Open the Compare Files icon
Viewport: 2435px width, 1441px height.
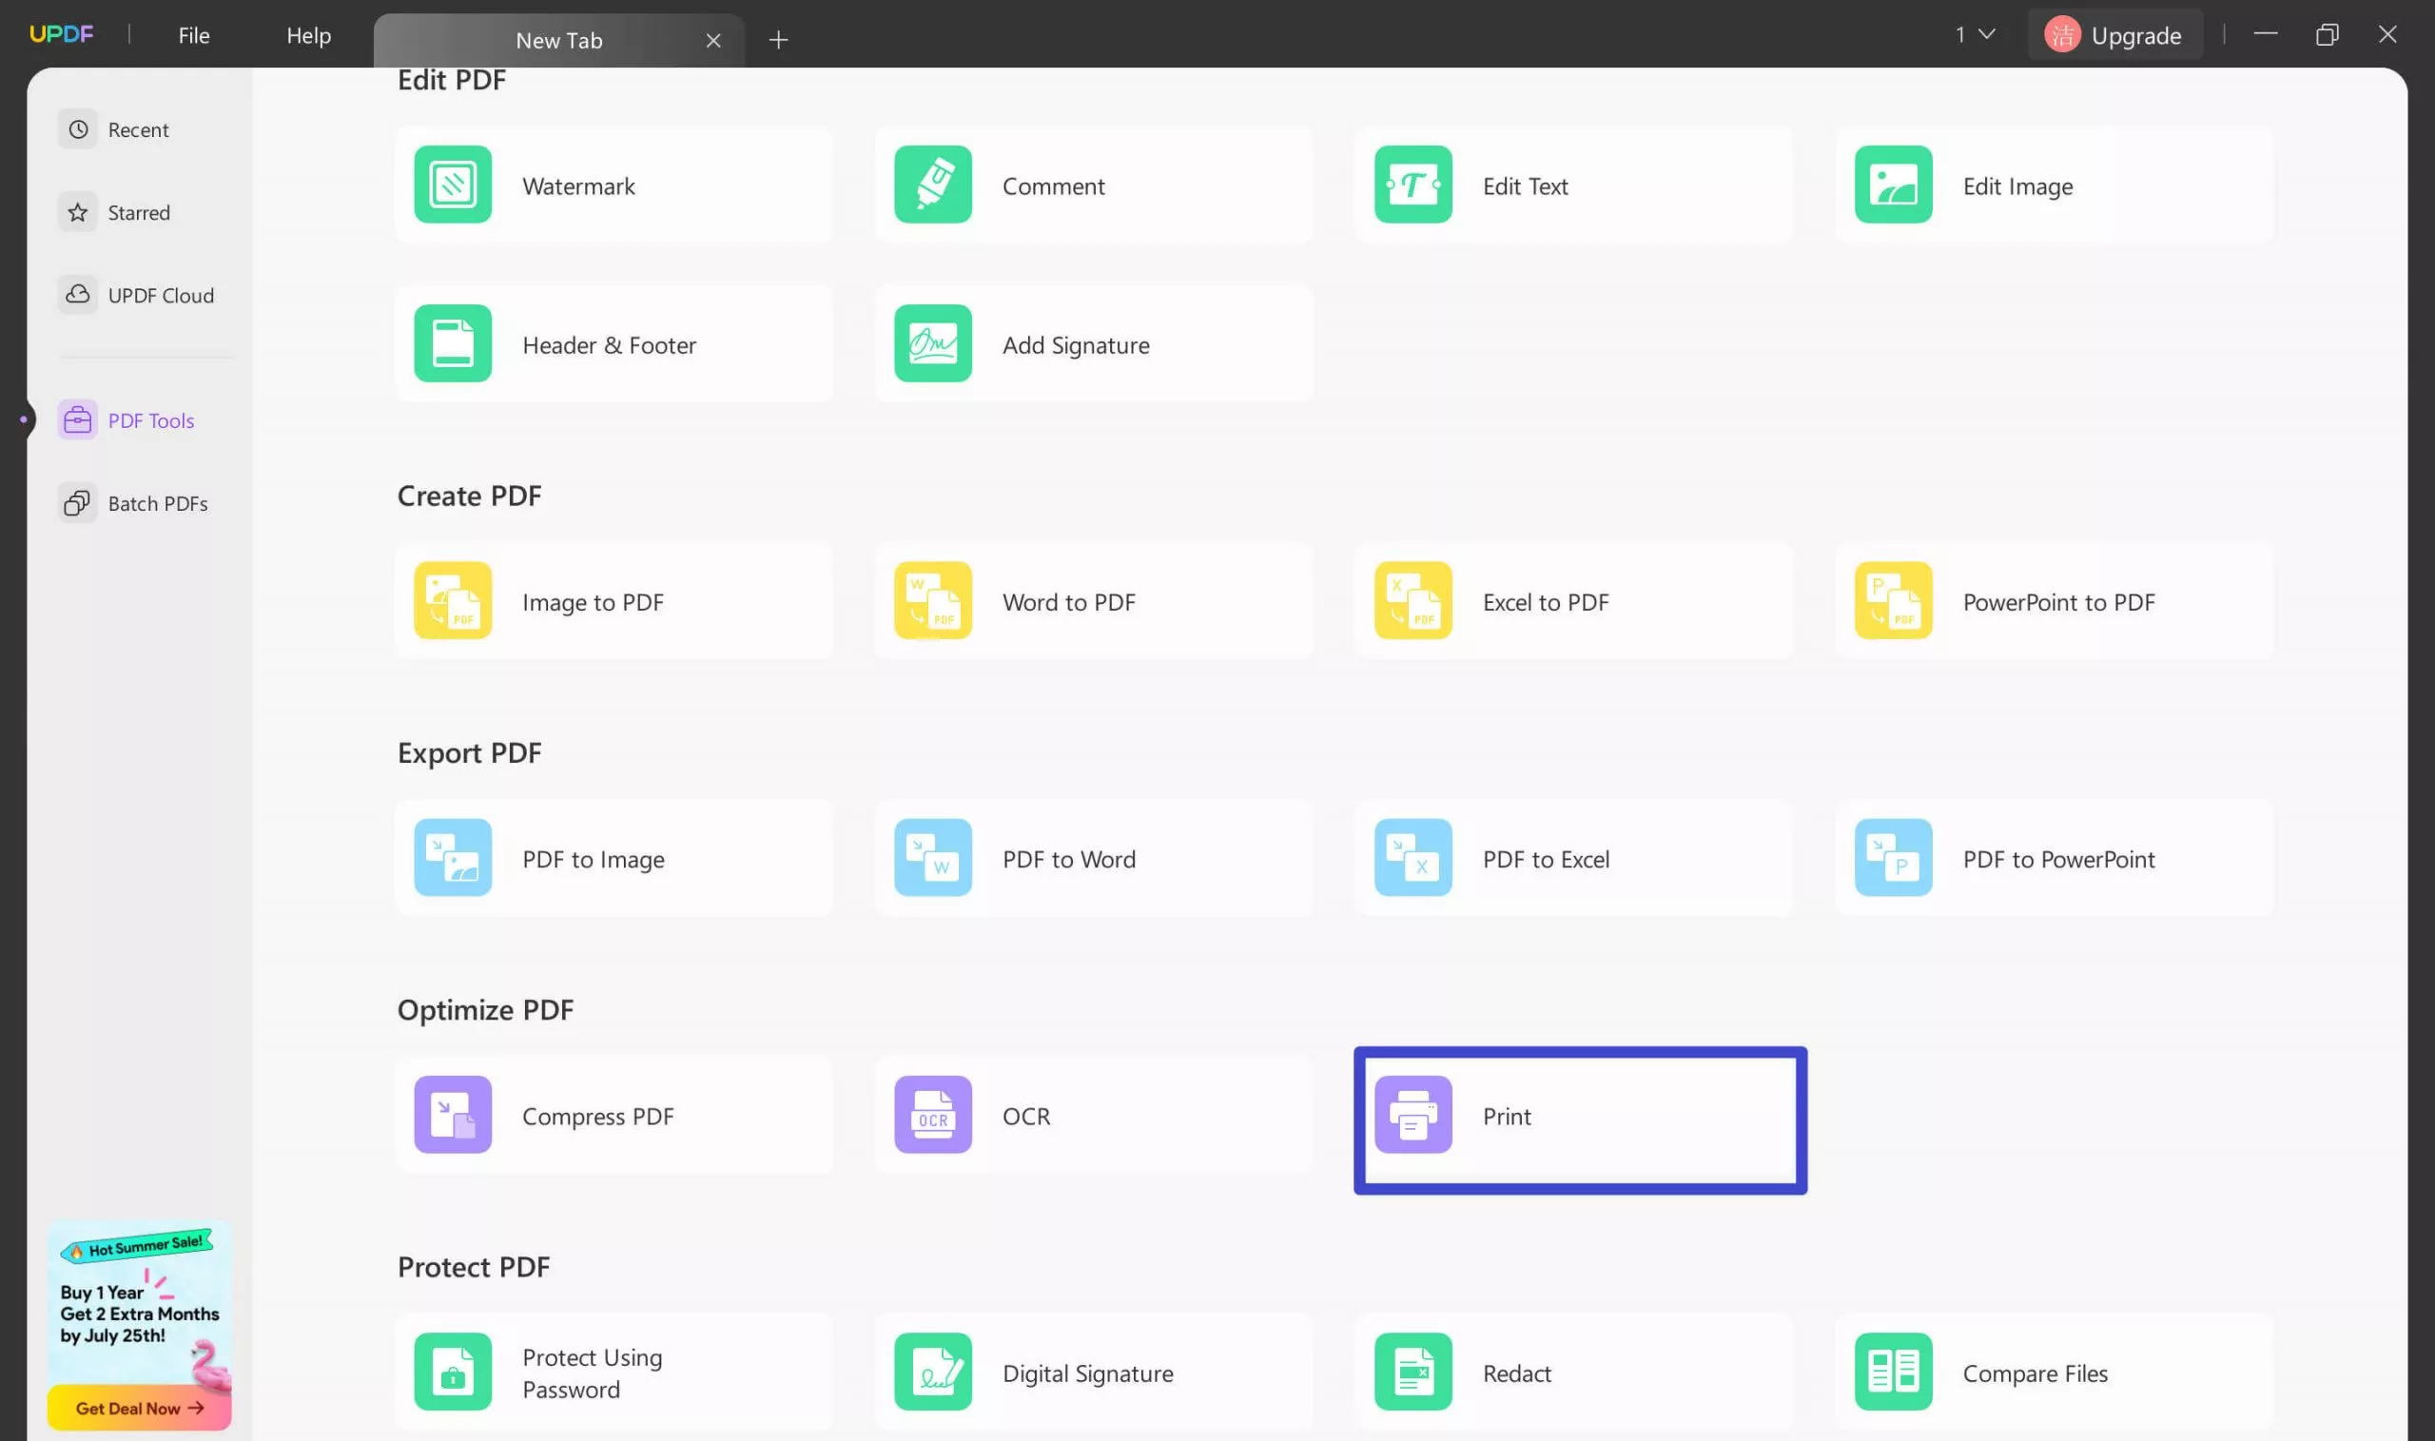[1893, 1373]
